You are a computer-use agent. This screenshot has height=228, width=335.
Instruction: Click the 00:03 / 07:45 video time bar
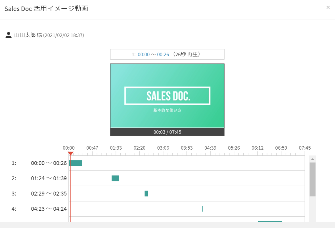click(167, 132)
